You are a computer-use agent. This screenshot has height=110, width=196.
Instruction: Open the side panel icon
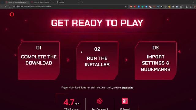190,7
